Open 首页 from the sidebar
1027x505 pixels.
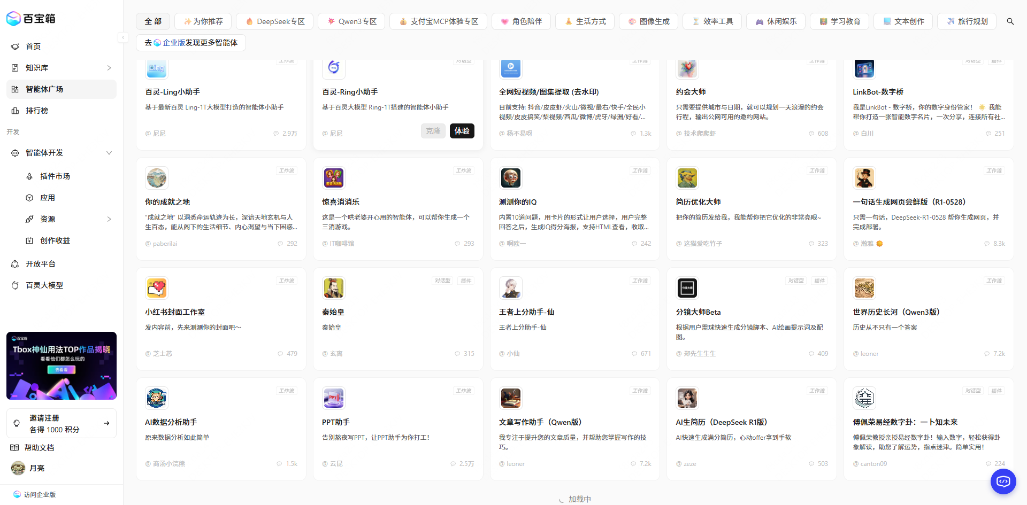[33, 46]
